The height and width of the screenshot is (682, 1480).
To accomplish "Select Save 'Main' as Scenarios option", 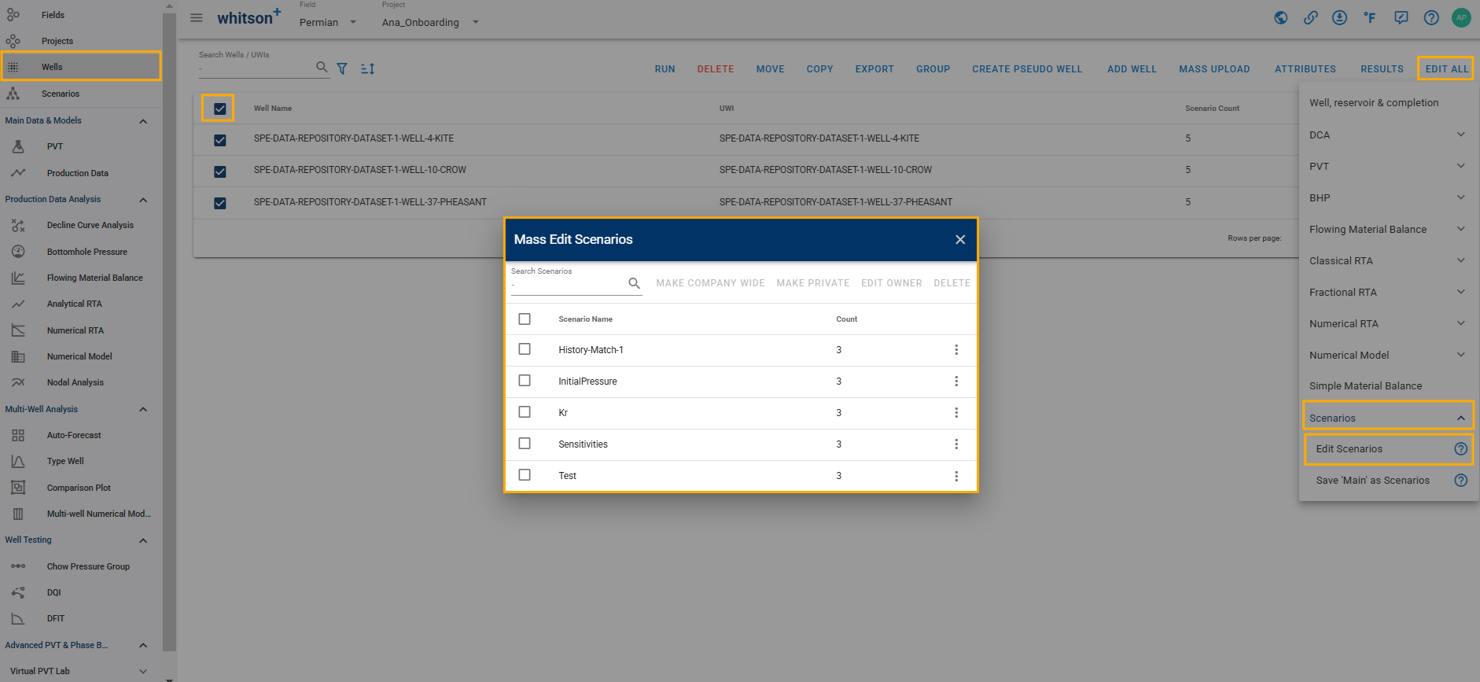I will pyautogui.click(x=1372, y=481).
